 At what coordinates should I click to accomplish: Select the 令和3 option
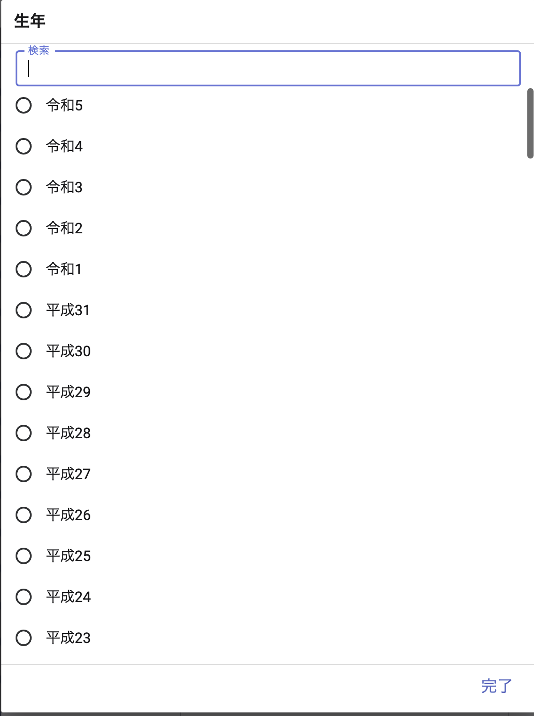click(24, 187)
